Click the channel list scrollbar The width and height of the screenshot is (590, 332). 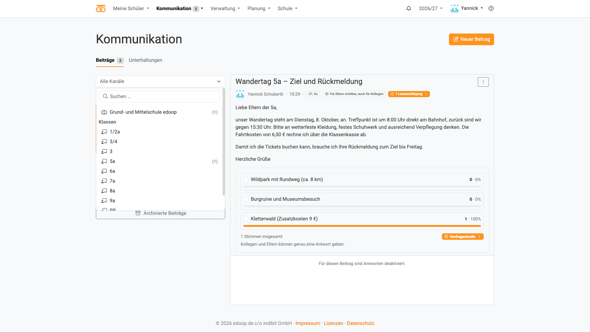click(x=224, y=142)
